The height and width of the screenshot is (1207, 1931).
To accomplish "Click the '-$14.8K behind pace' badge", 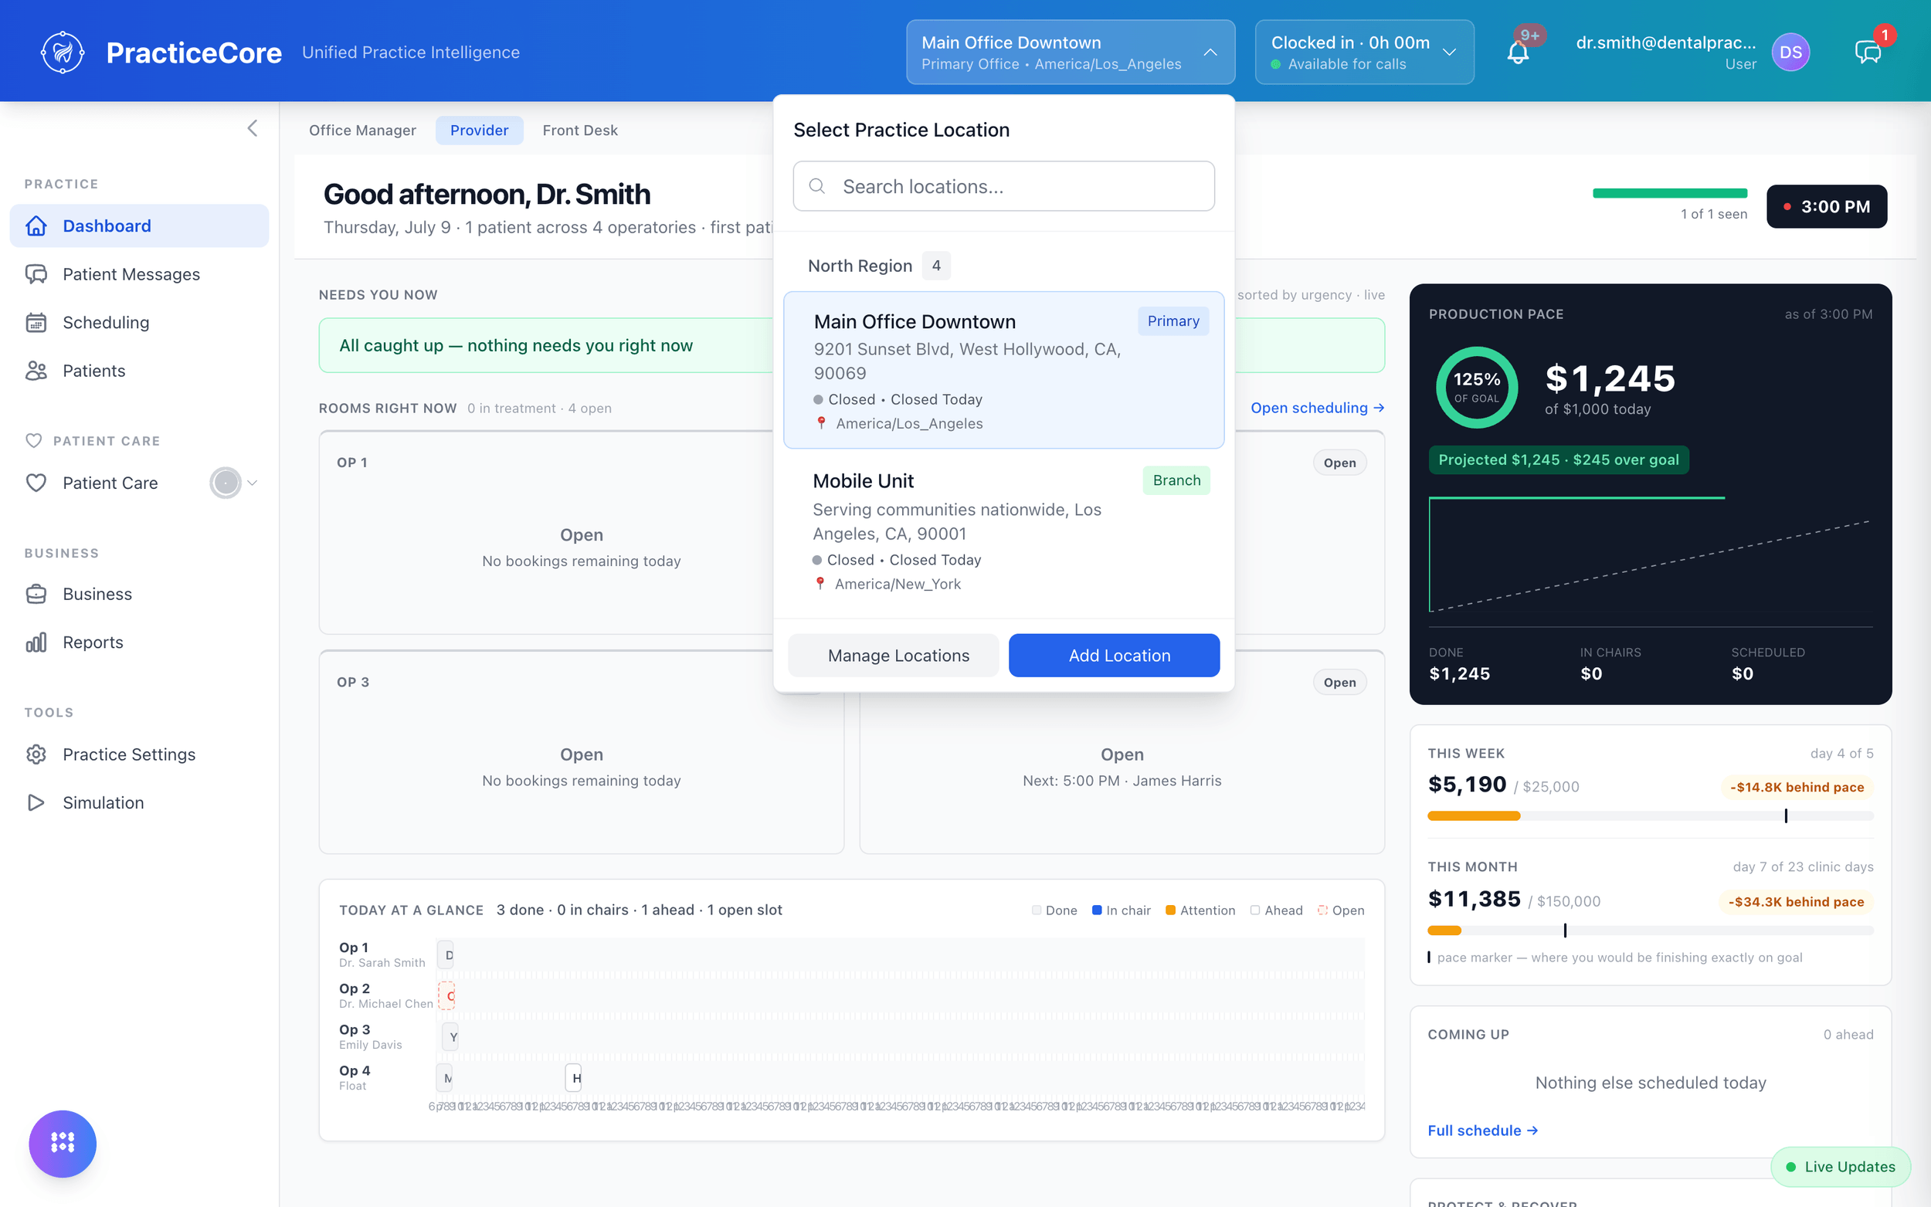I will click(1796, 787).
